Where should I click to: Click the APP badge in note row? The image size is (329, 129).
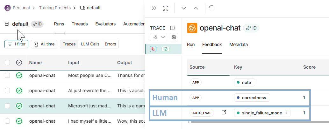click(x=196, y=83)
